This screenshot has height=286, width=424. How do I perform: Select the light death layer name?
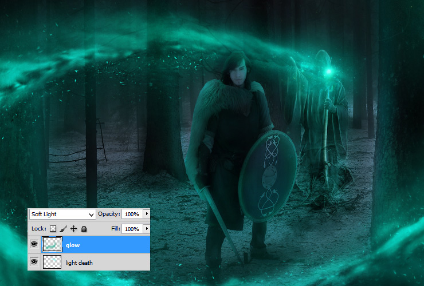79,263
